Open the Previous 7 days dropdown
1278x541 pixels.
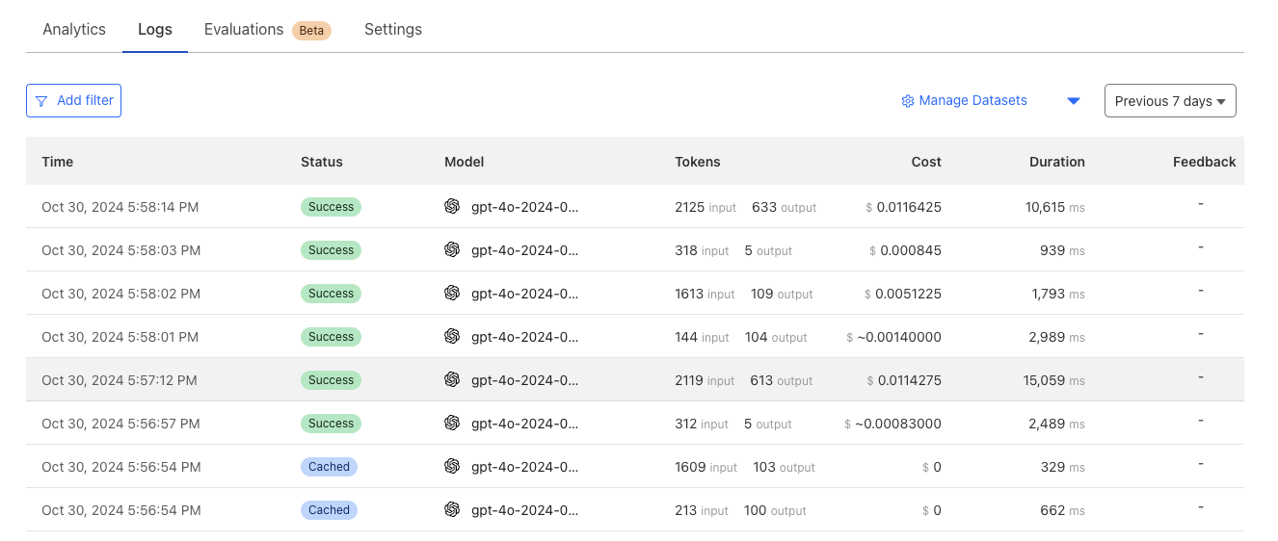click(1169, 101)
